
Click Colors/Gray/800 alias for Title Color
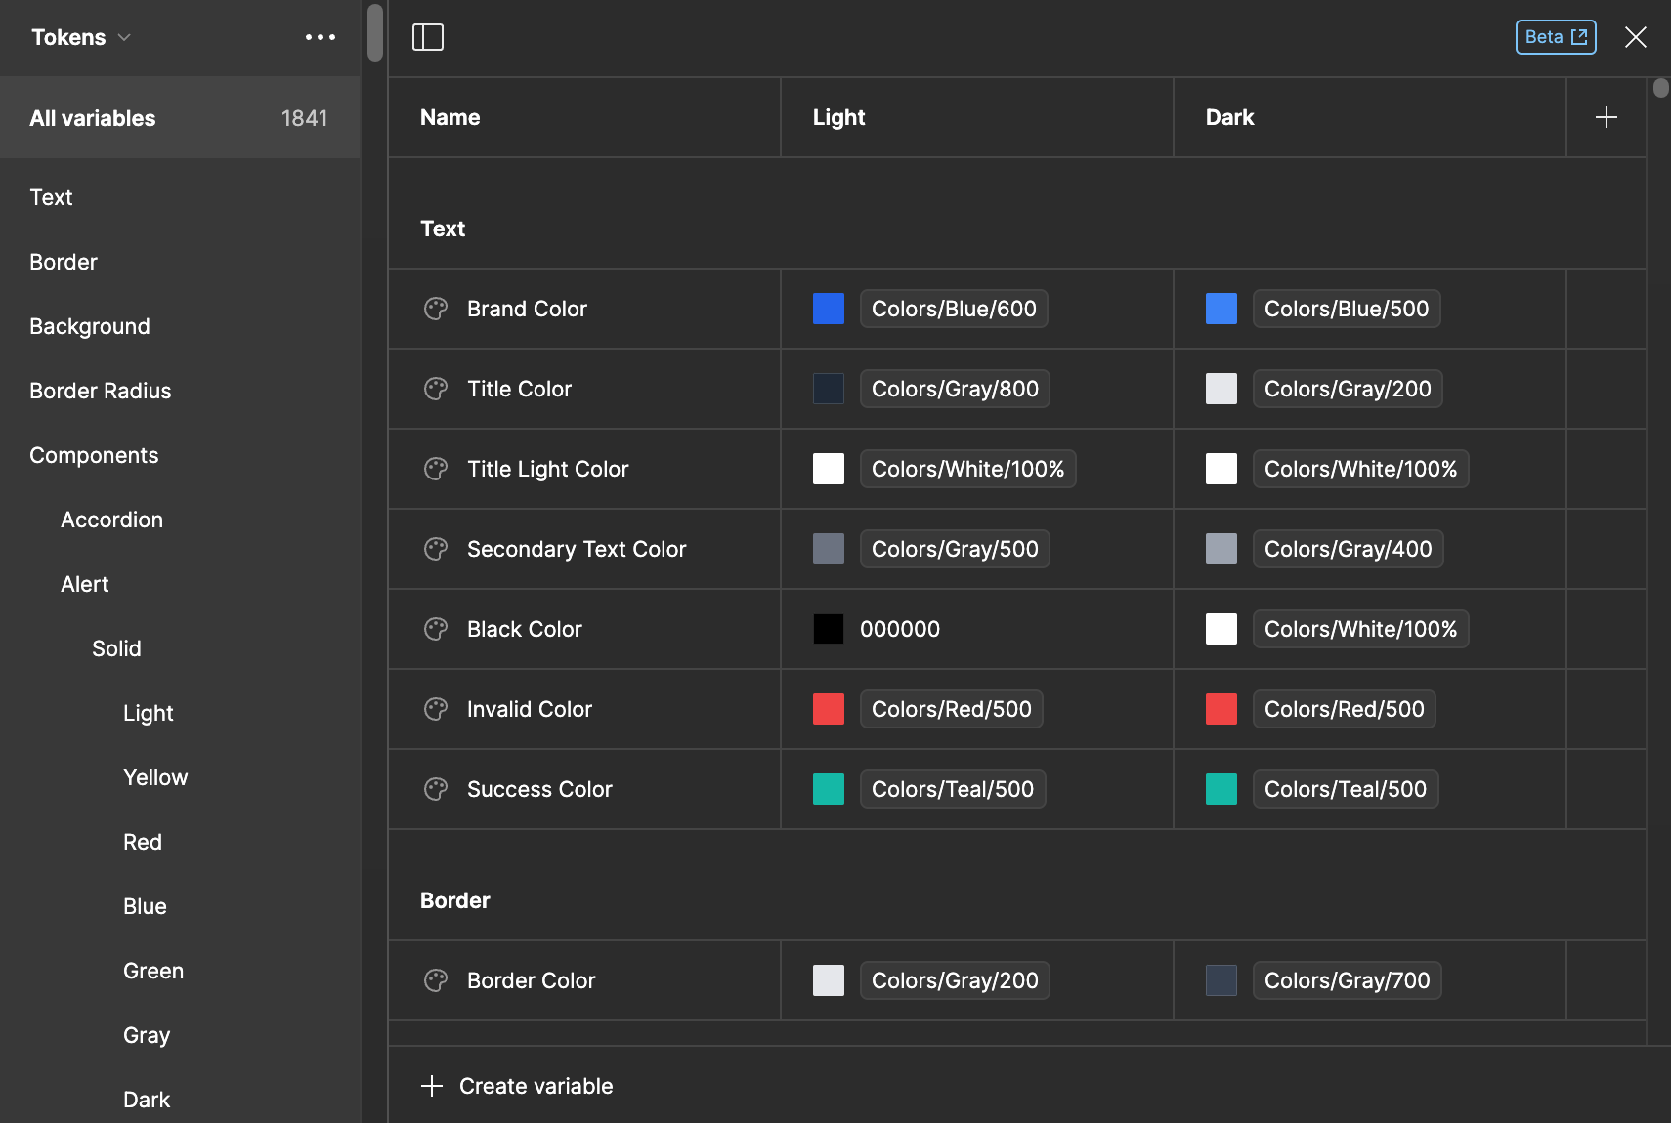tap(955, 389)
